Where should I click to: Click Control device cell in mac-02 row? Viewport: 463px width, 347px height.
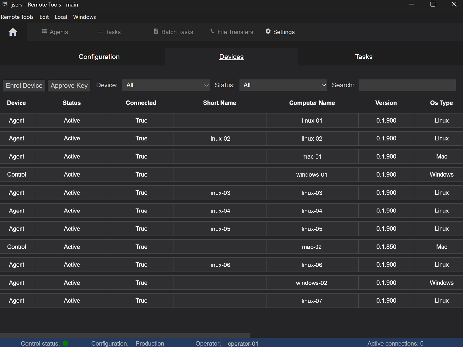(x=17, y=247)
